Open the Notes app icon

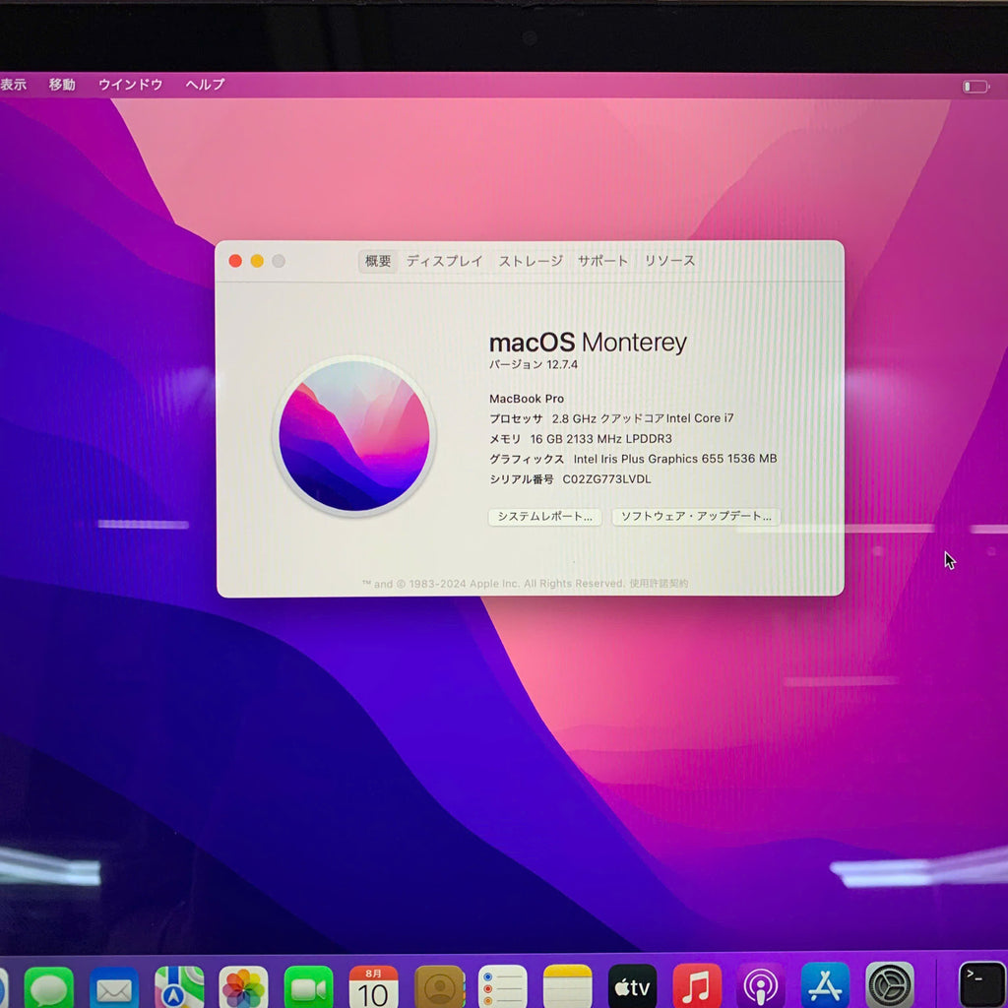(568, 986)
